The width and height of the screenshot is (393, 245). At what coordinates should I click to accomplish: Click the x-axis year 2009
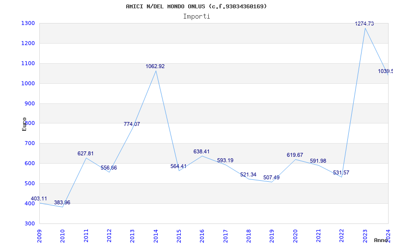coord(39,236)
